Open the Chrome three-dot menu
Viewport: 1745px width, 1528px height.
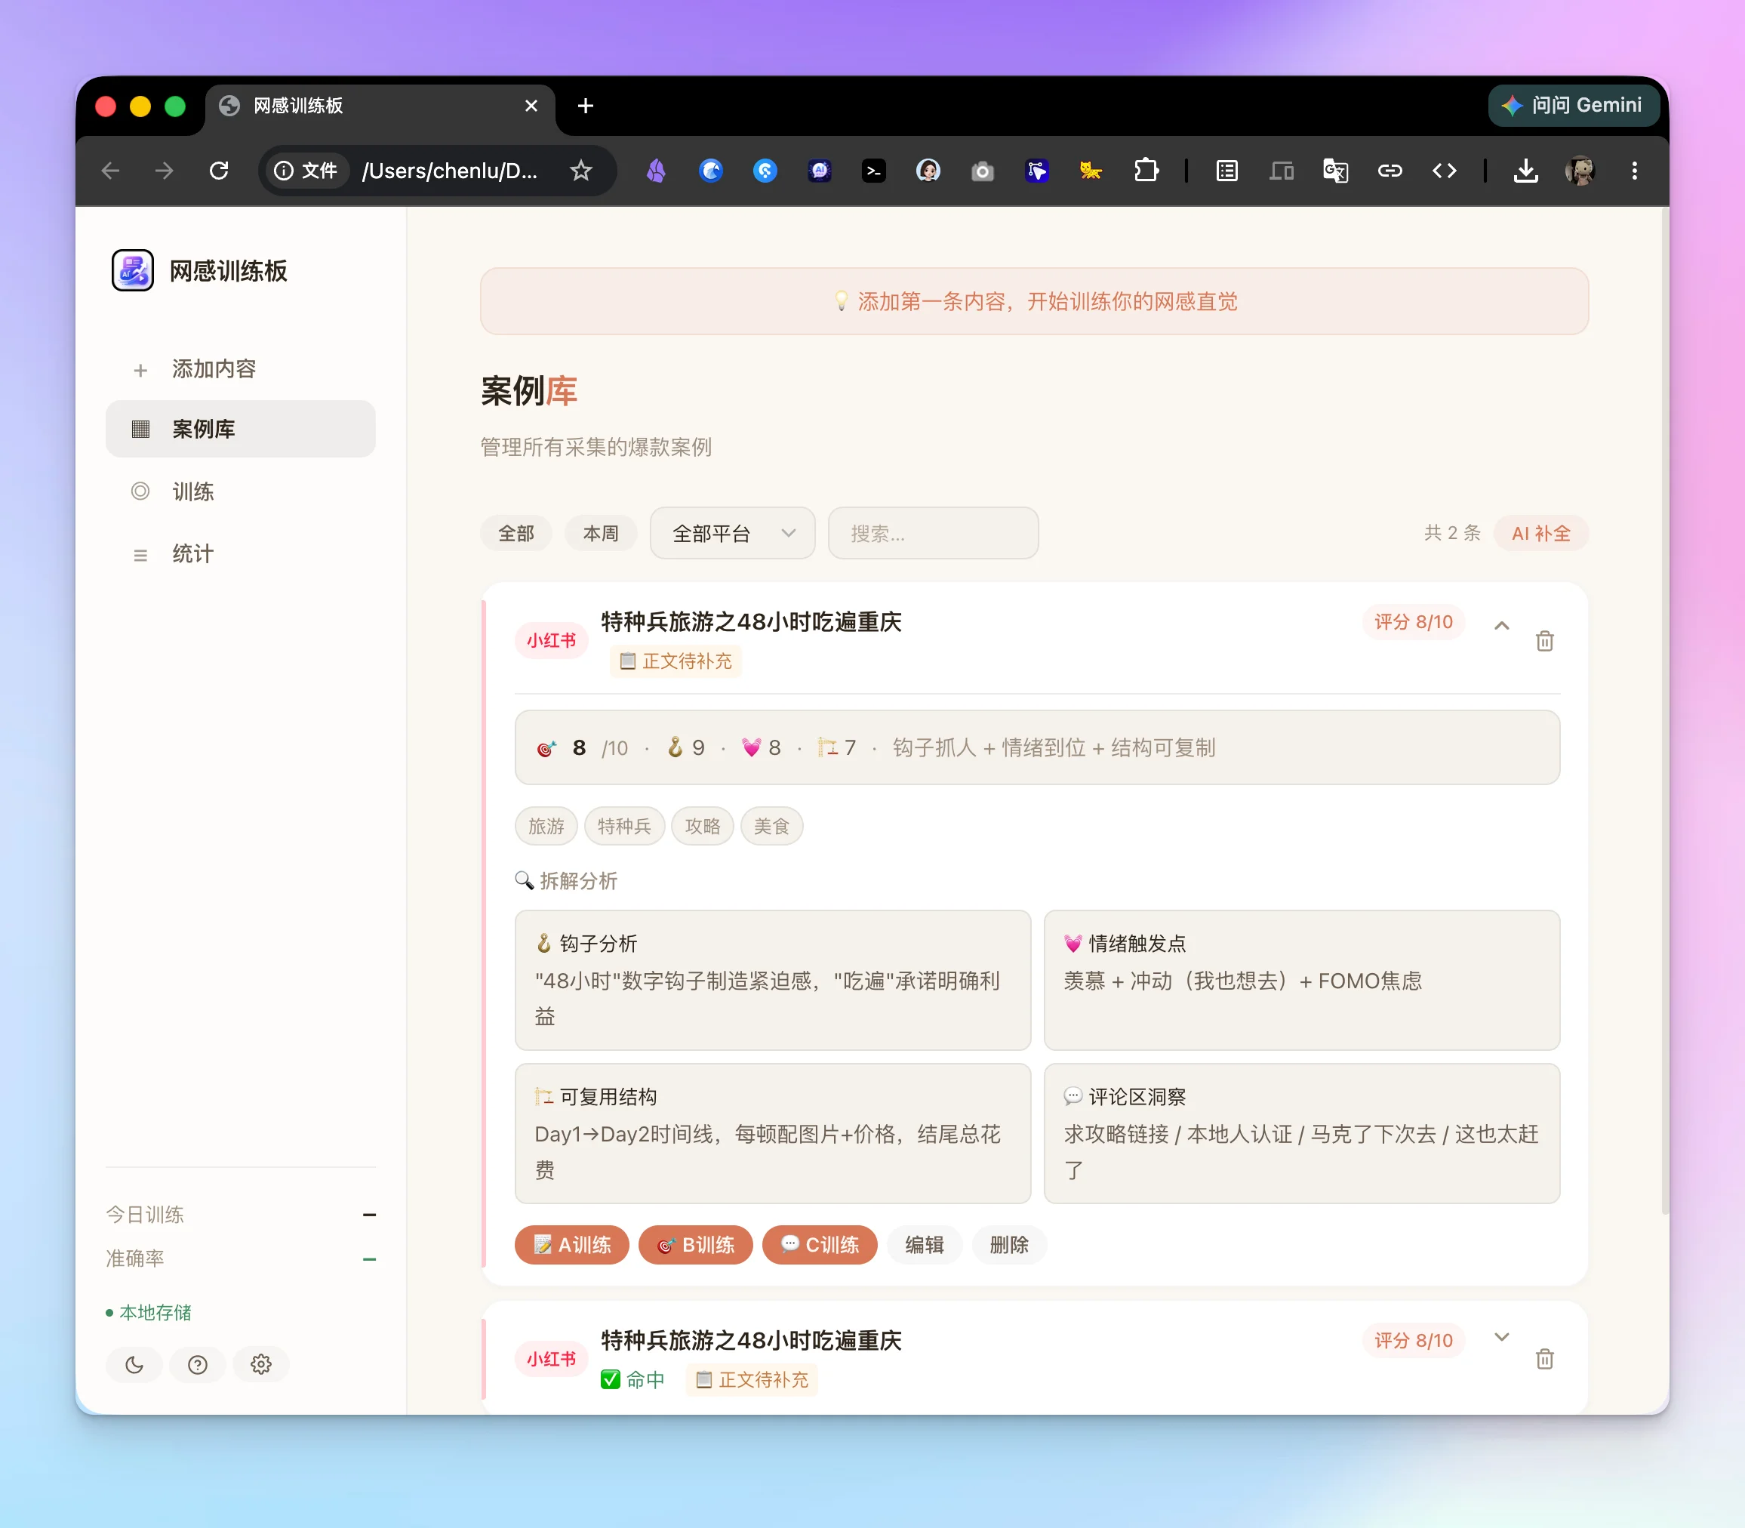(x=1634, y=171)
